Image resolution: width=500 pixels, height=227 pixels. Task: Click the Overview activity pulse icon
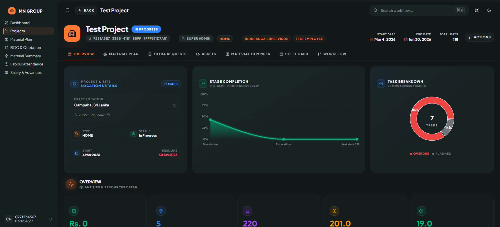(71, 184)
